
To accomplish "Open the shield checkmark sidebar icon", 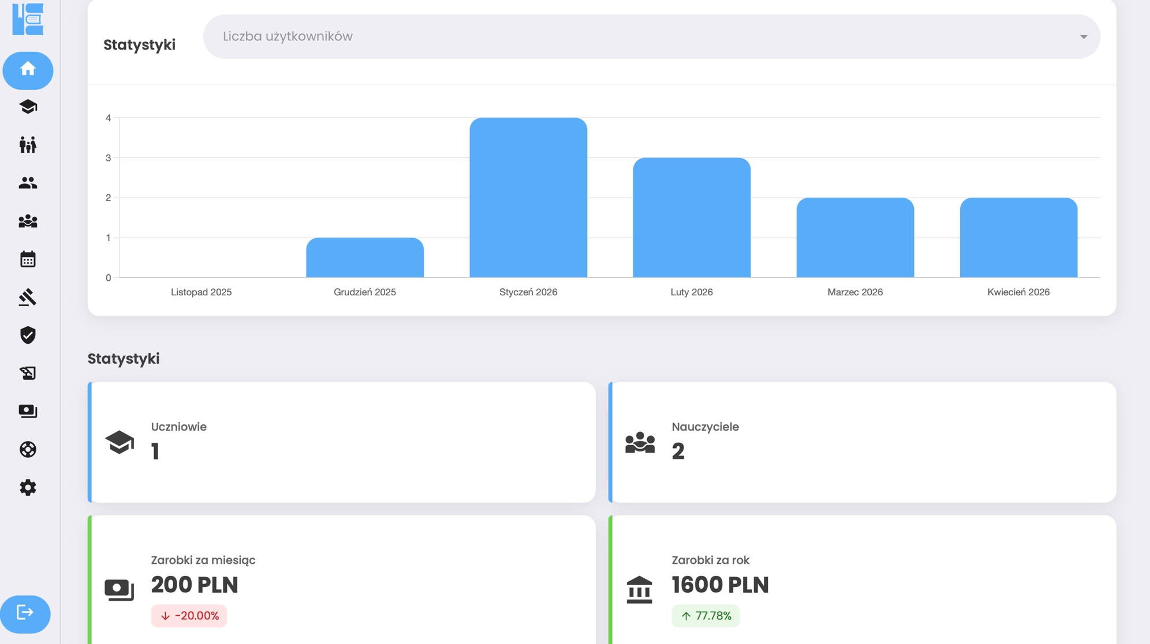I will tap(28, 335).
